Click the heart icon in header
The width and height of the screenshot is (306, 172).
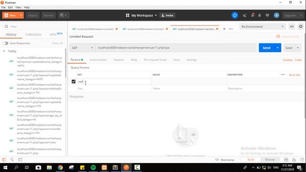267,15
